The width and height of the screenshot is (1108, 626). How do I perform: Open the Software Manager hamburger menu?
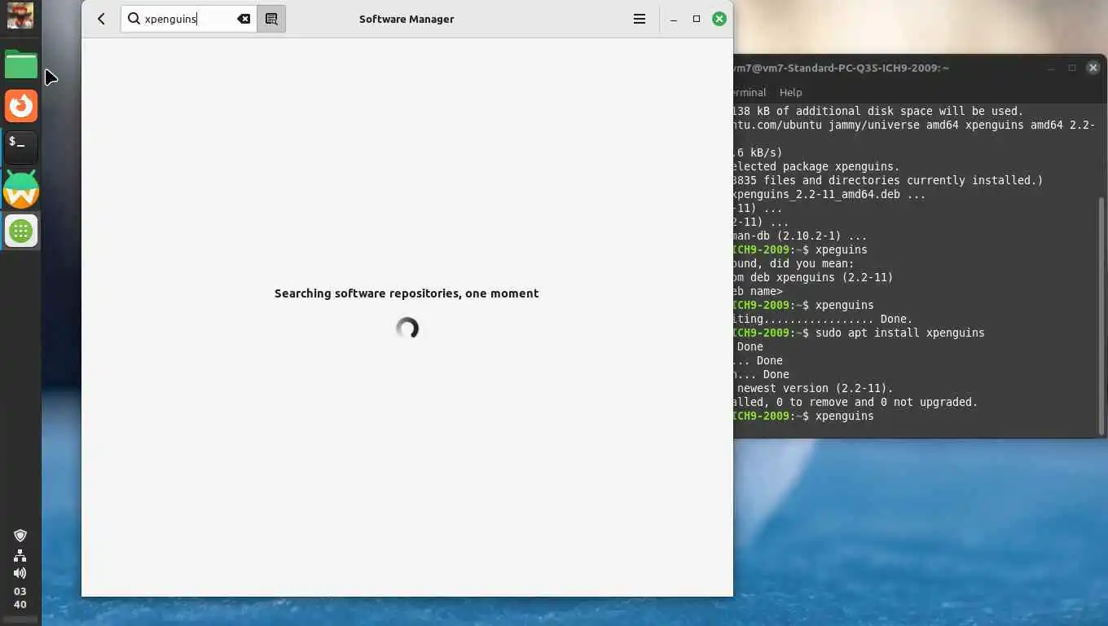(640, 19)
